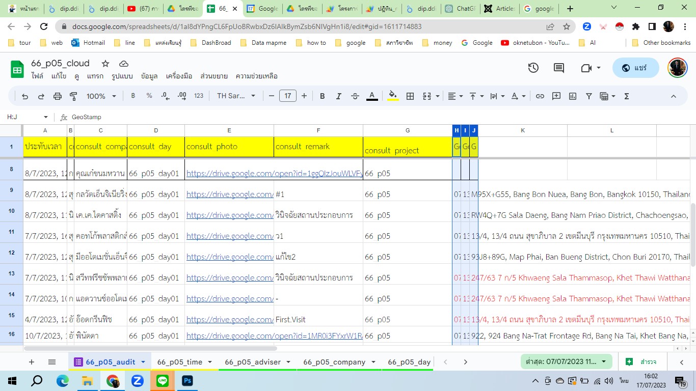The height and width of the screenshot is (391, 696).
Task: Open text wrapping dropdown
Action: click(497, 96)
